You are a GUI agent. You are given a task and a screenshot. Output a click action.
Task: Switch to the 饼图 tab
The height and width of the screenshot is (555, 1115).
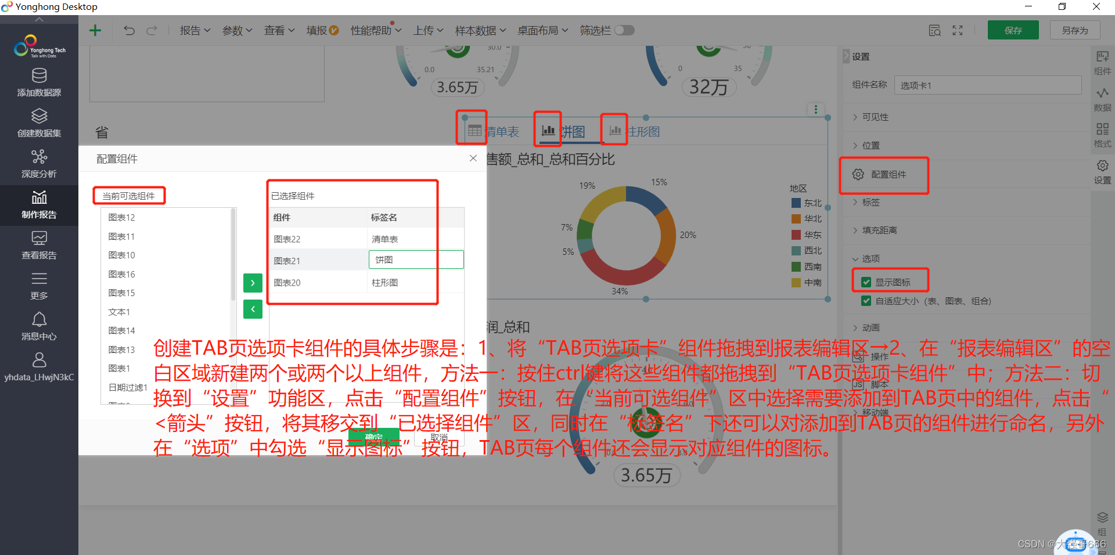tap(563, 131)
